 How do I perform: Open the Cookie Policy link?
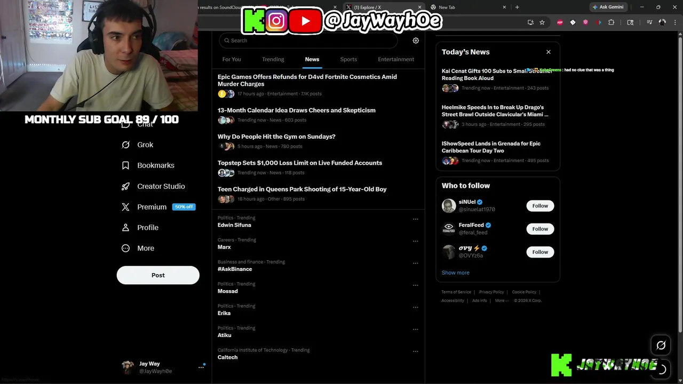[524, 292]
